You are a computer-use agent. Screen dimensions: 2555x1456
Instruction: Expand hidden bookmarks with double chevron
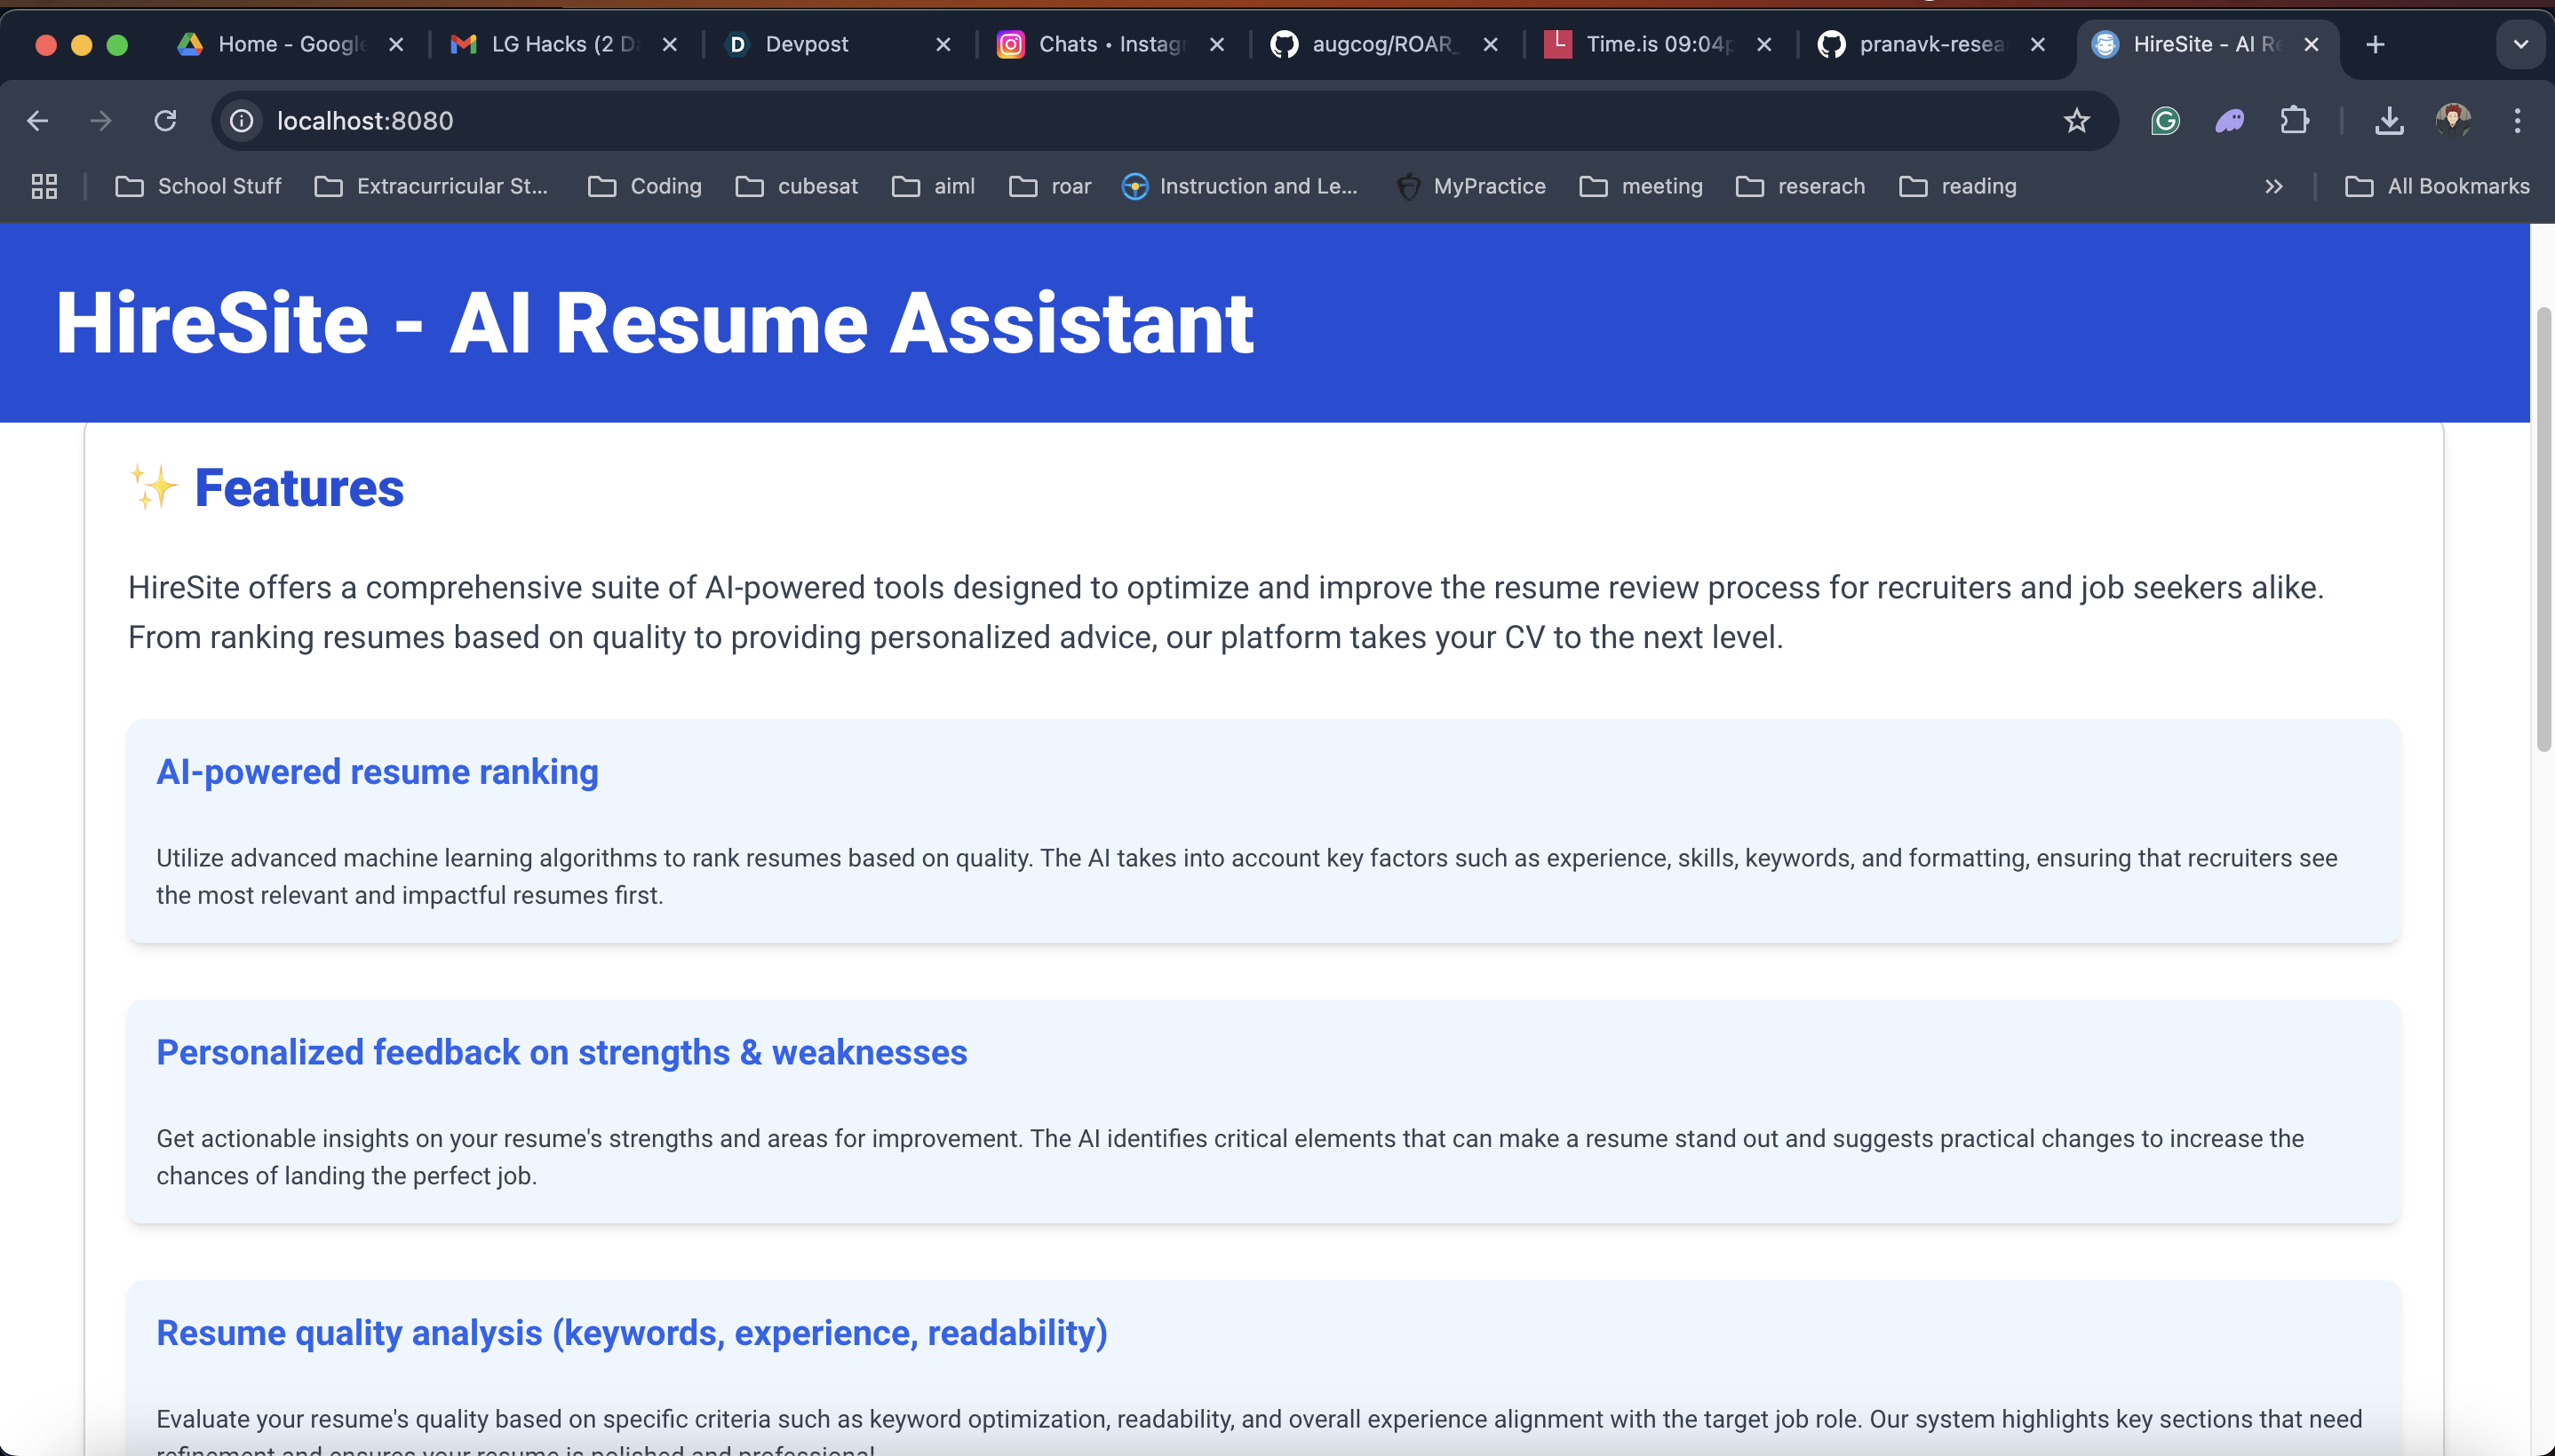coord(2274,186)
